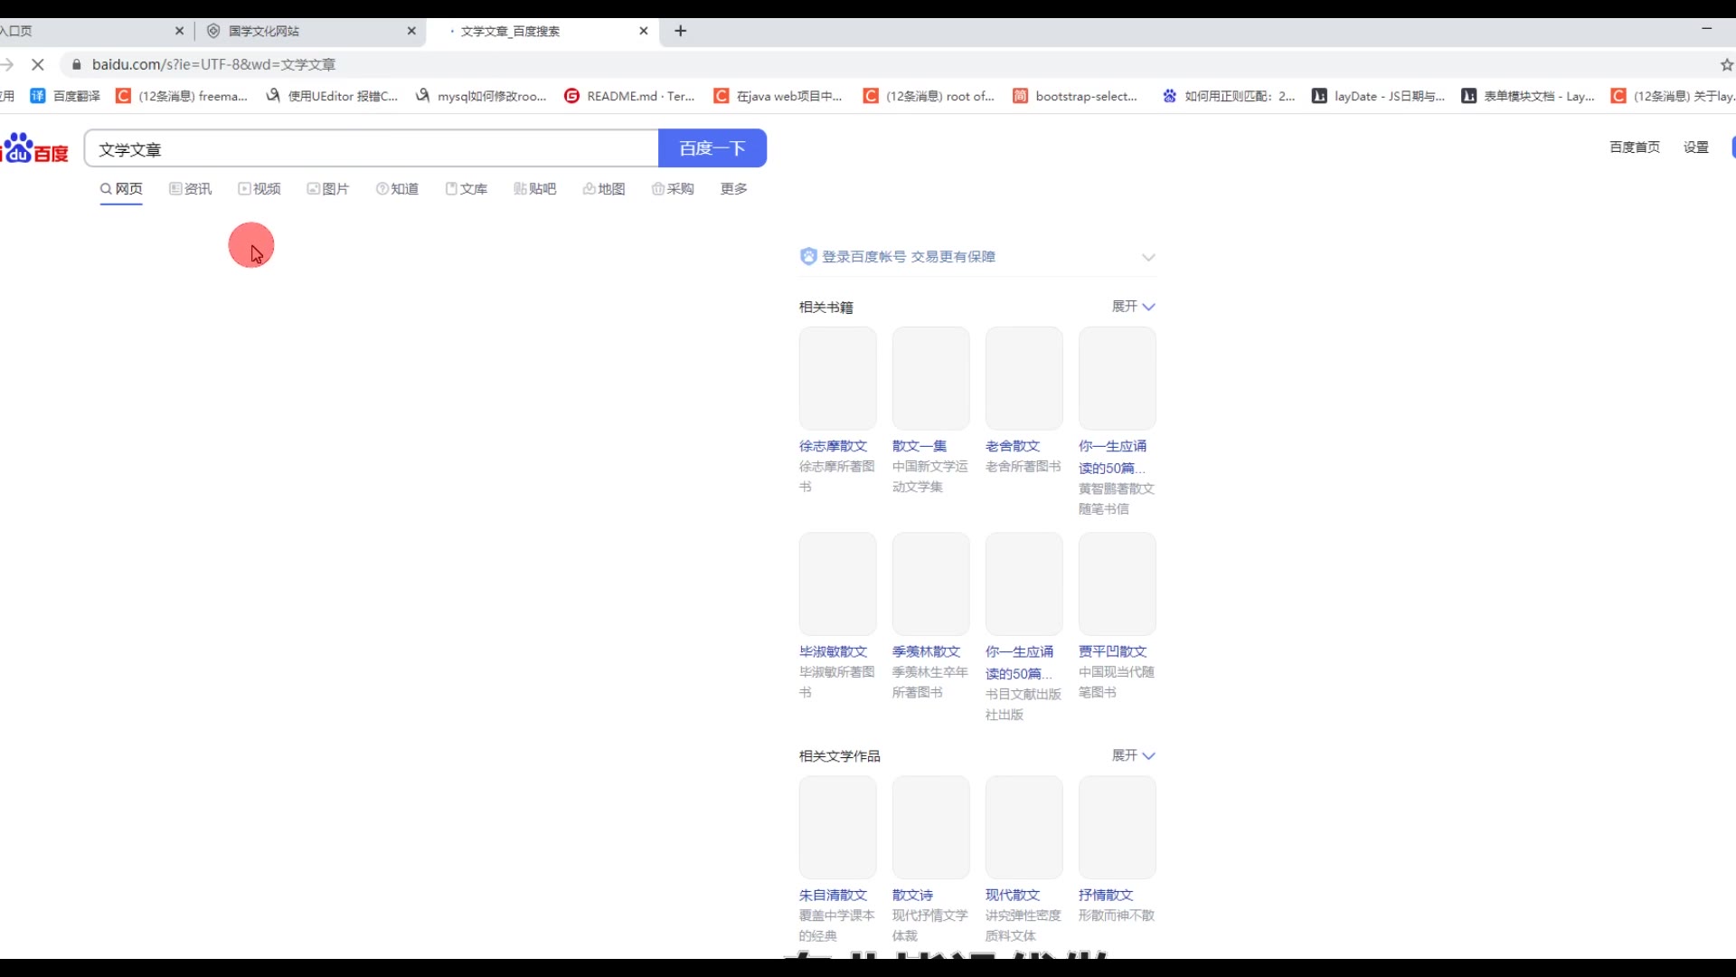Close the 国学文化网站 tab
The height and width of the screenshot is (977, 1736).
pos(411,31)
